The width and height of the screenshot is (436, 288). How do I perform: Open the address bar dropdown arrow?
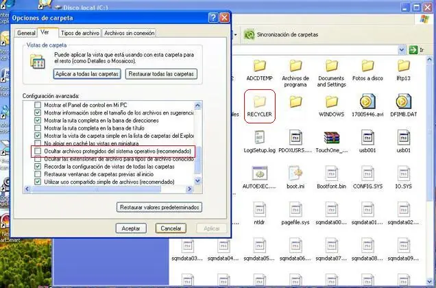click(402, 50)
